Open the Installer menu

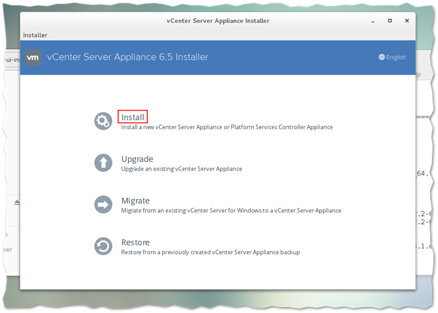35,35
